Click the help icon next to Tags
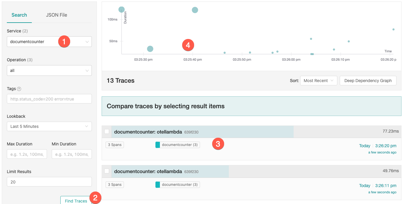 click(19, 89)
